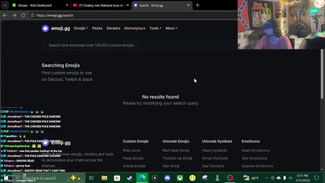Screen dimensions: 325x183
Task: Open the Arrow Symbols link
Action: (x=215, y=158)
